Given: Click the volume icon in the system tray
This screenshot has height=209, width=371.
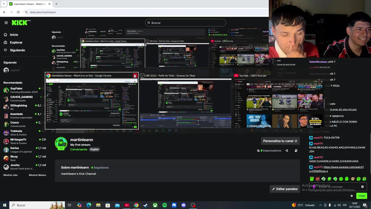Looking at the screenshot, I should point(339,205).
